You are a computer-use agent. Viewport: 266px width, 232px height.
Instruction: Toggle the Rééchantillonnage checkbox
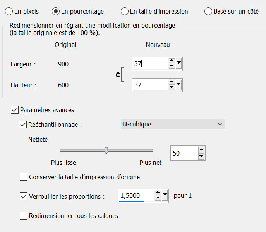pyautogui.click(x=23, y=125)
